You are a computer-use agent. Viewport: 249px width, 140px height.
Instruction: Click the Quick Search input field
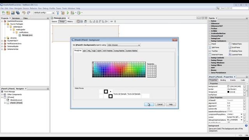coord(234,8)
